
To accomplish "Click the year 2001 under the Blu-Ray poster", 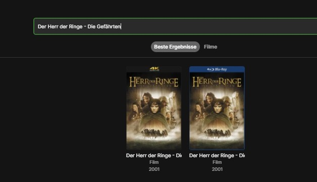I will 217,169.
